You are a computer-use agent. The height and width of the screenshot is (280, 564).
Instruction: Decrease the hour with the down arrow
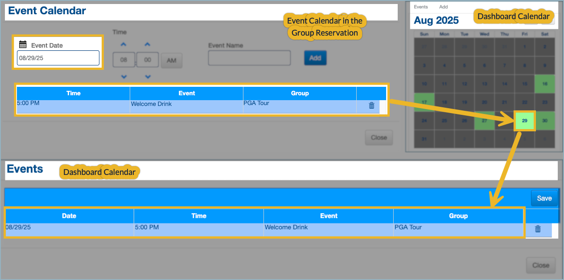point(124,77)
